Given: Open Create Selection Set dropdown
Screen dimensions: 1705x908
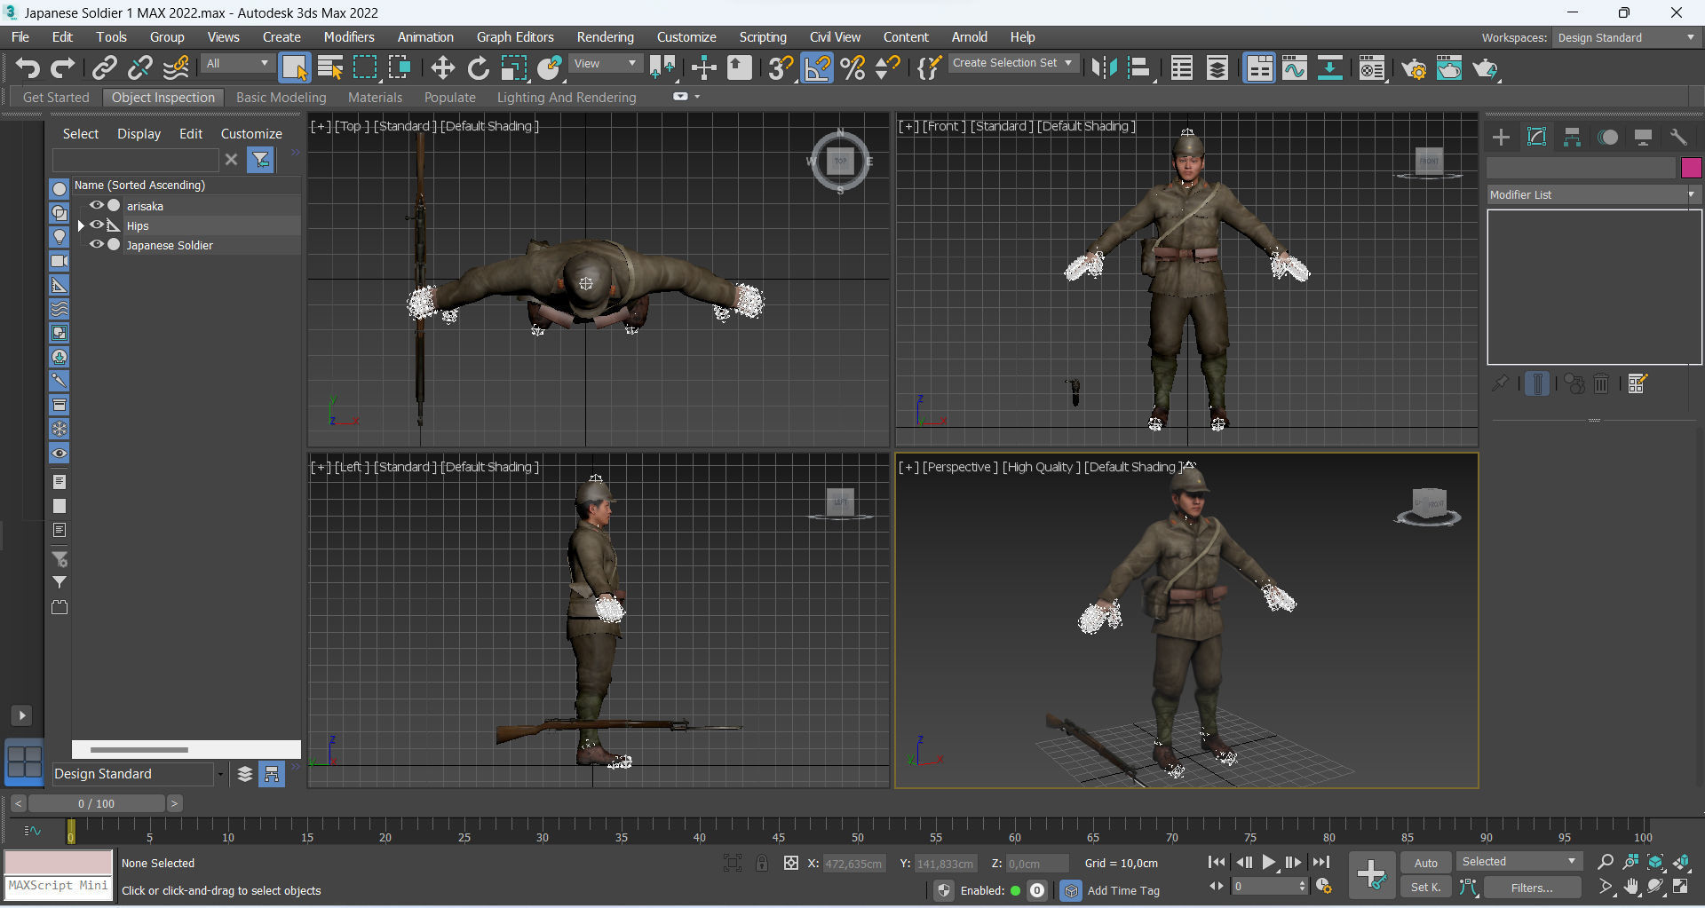Looking at the screenshot, I should 1013,63.
